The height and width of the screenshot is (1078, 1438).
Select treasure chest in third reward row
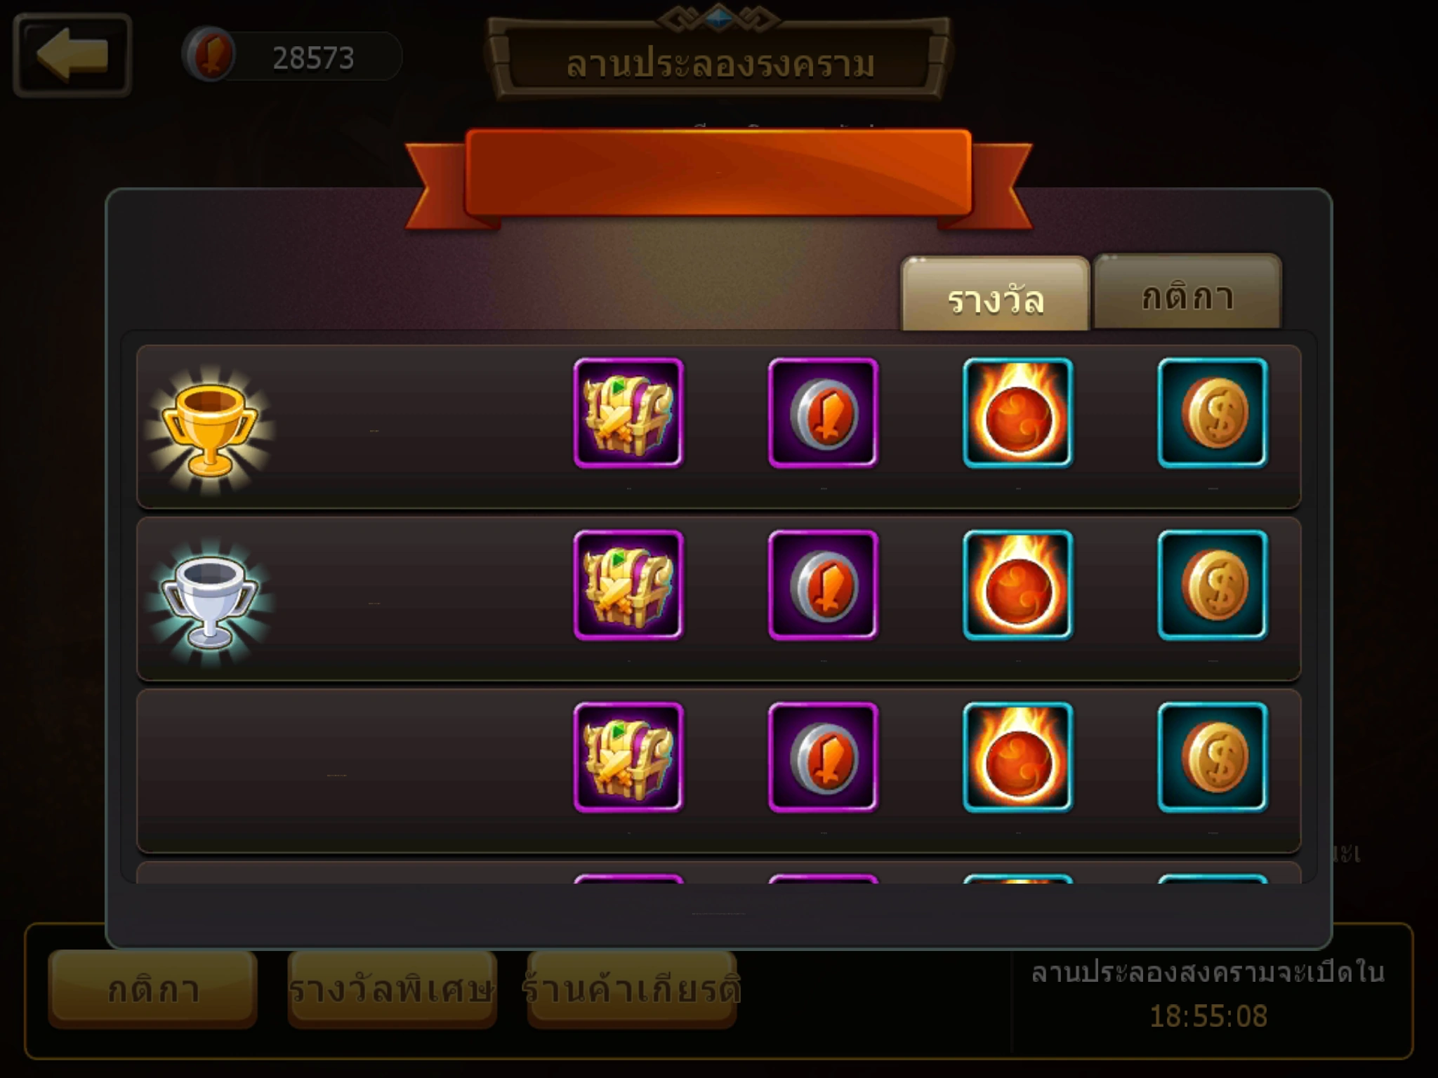click(x=628, y=757)
